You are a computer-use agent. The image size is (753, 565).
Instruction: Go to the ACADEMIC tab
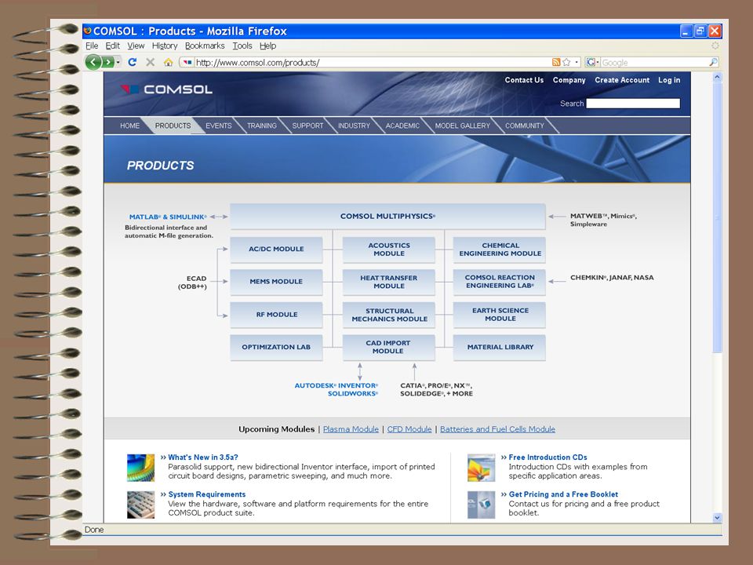[x=402, y=126]
